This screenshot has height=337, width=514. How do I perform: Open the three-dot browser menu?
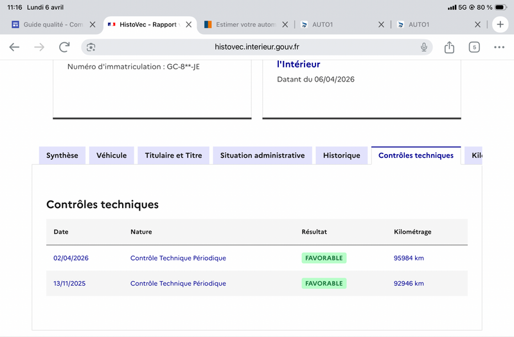[x=499, y=47]
